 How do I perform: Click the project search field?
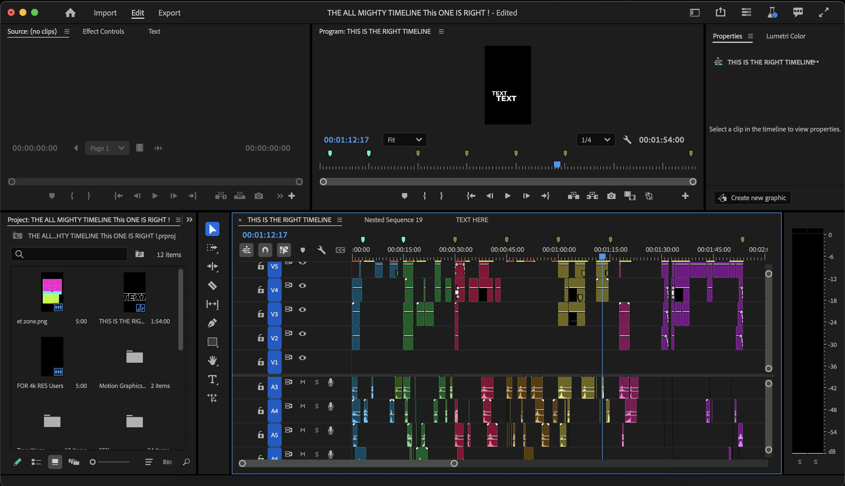pos(69,254)
